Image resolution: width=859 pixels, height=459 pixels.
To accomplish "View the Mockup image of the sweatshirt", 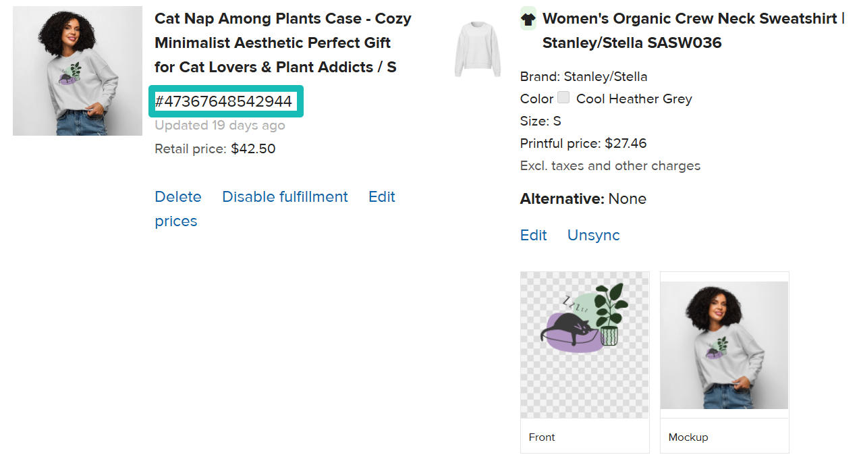I will pos(724,345).
